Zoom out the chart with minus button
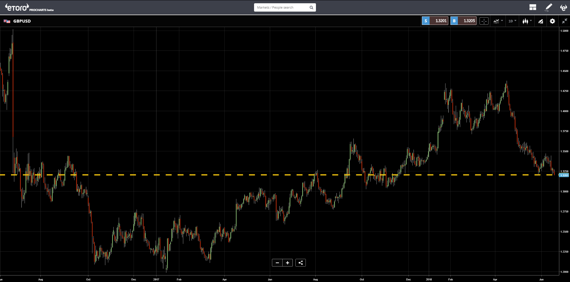570x282 pixels. click(x=277, y=263)
